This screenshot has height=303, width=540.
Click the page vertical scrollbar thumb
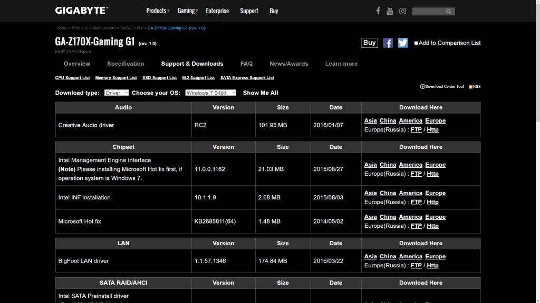pyautogui.click(x=537, y=63)
